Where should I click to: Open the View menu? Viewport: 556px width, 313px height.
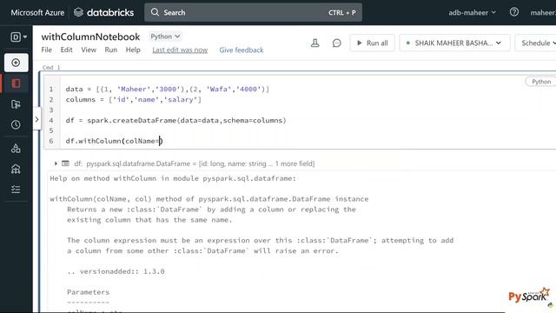(89, 50)
